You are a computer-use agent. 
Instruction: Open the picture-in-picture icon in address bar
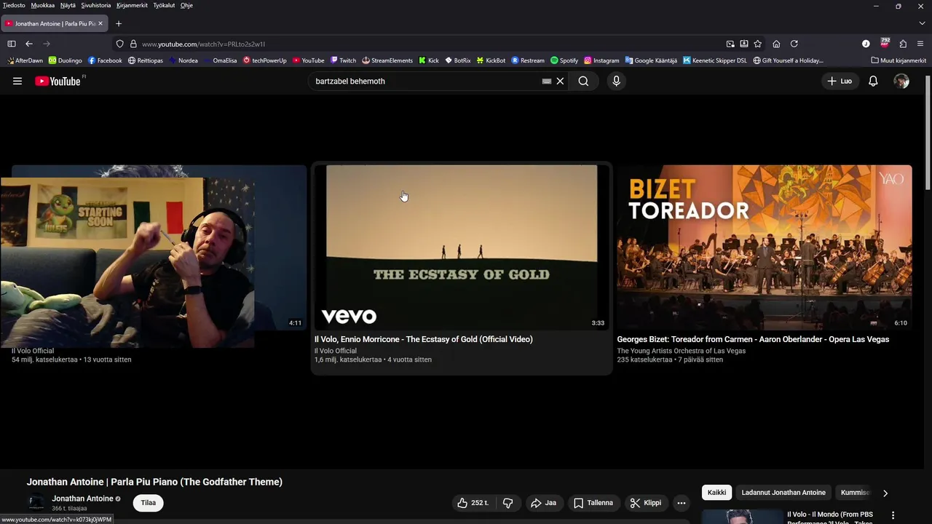point(730,44)
